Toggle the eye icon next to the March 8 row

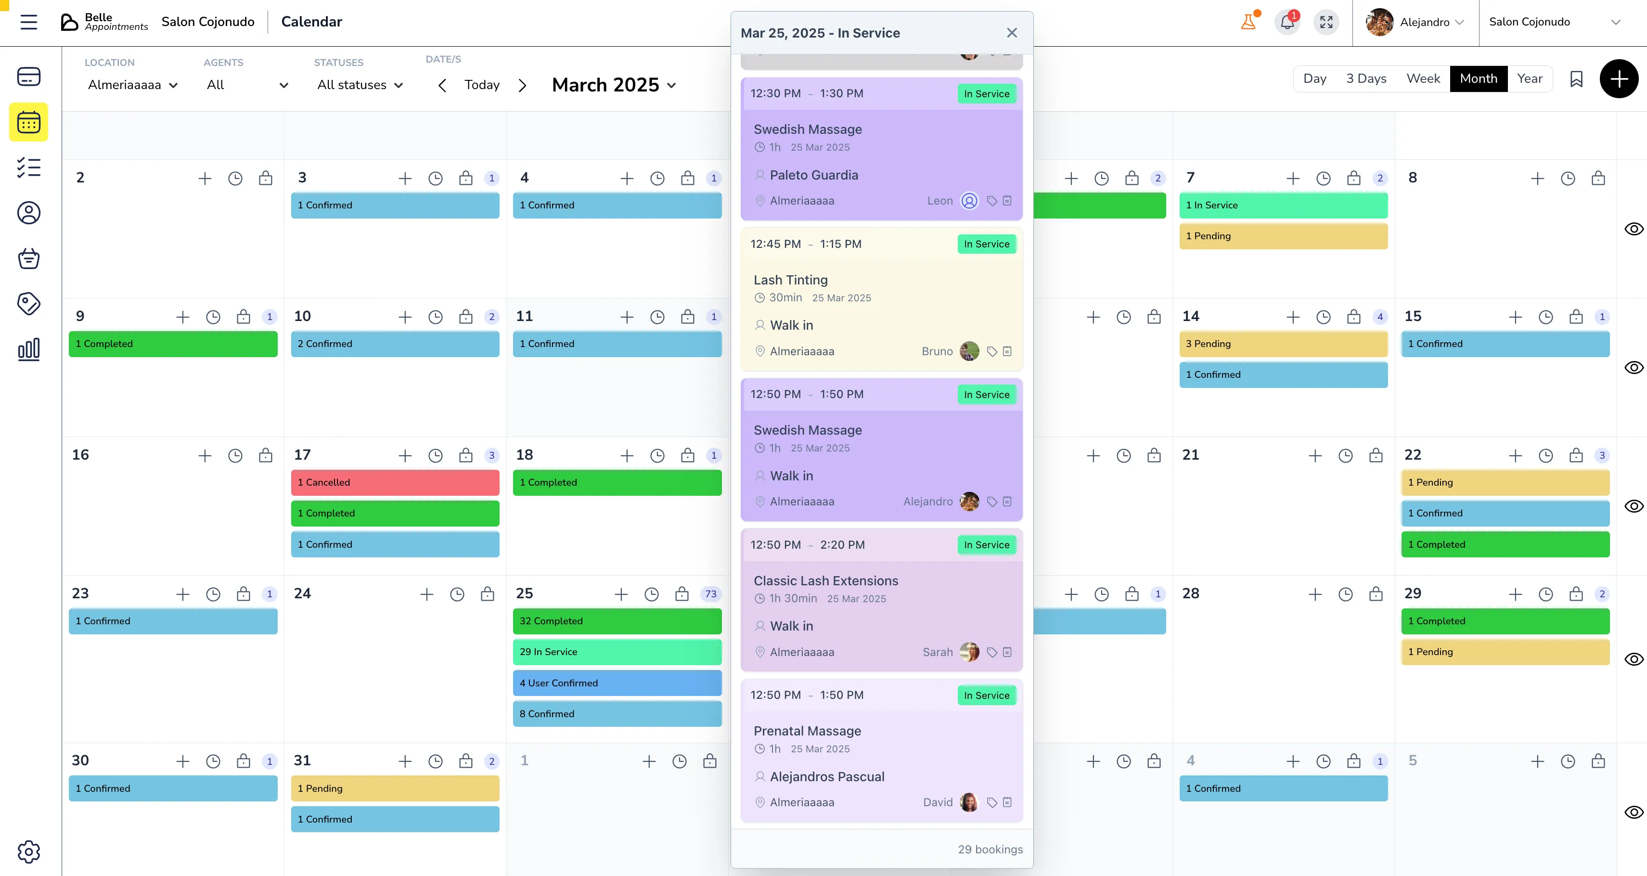point(1634,228)
